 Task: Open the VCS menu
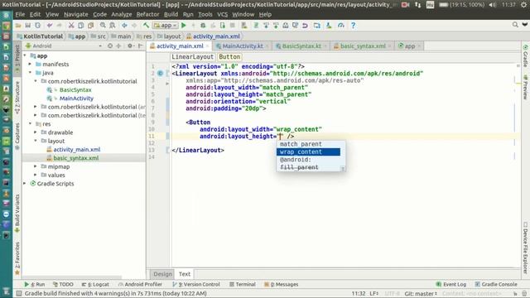tap(222, 15)
